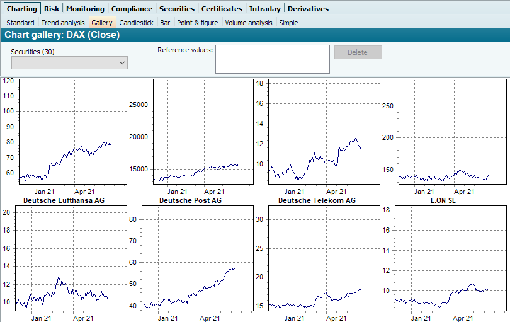
Task: Select the Simple chart sub-tab
Action: pyautogui.click(x=288, y=23)
